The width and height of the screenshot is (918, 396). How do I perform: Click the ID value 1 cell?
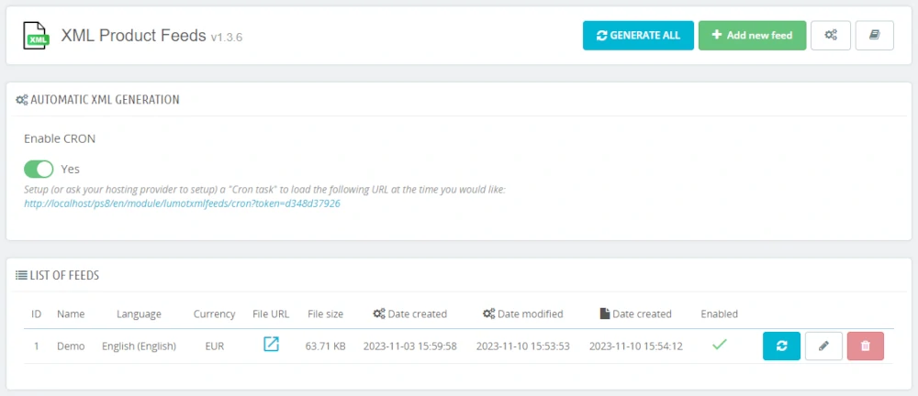[x=37, y=346]
